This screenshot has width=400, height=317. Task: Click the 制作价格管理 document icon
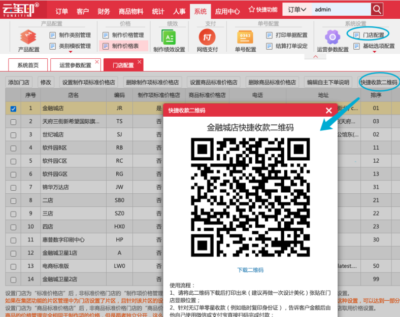106,35
